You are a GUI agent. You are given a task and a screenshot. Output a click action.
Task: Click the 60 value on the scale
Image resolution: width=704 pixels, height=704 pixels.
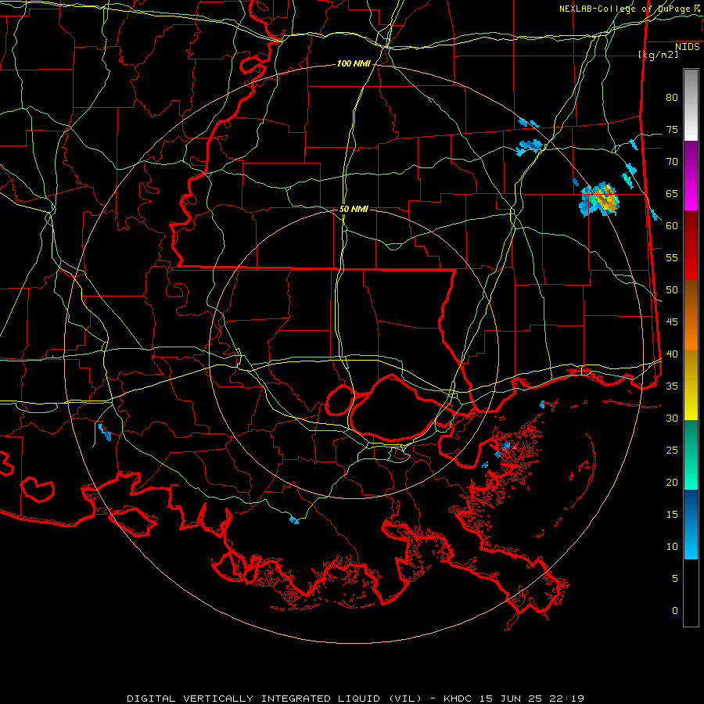672,226
